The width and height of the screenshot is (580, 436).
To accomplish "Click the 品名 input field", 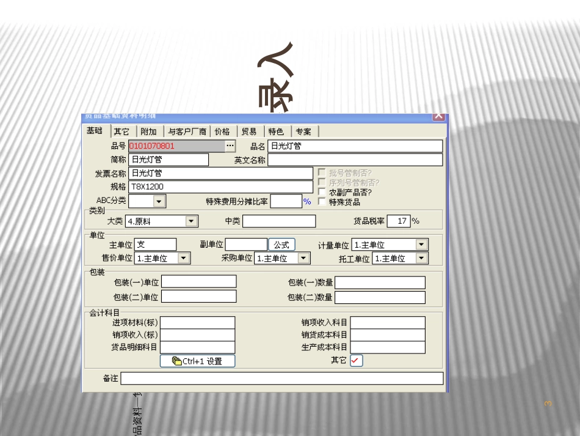I will point(355,146).
